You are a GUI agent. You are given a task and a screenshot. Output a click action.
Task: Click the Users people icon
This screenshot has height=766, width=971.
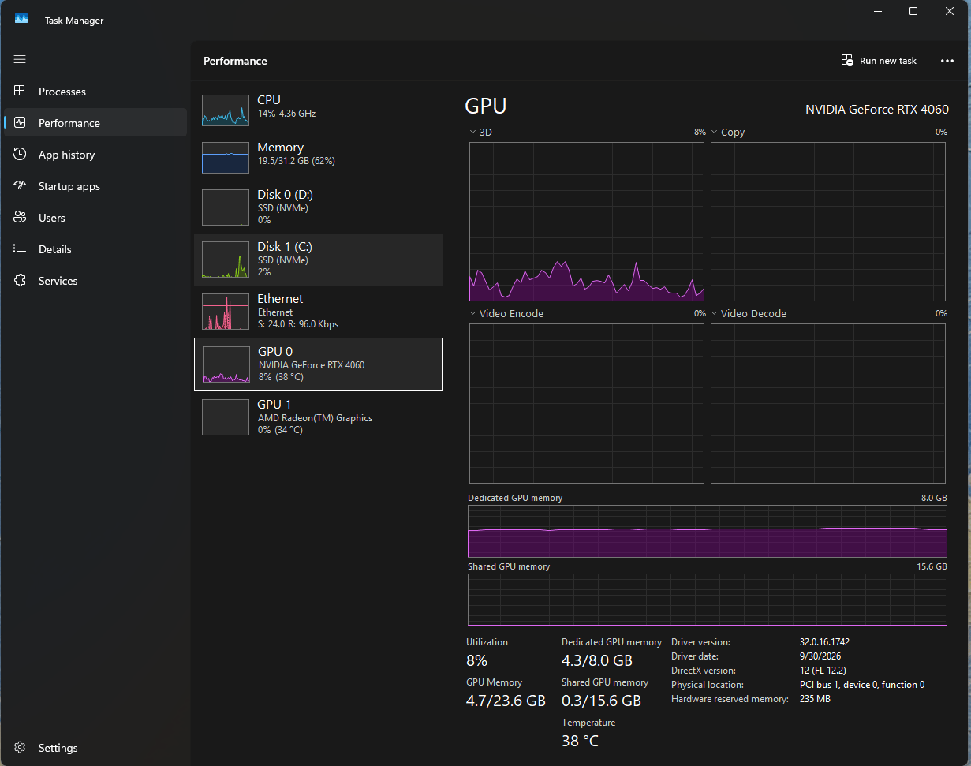[x=21, y=218]
